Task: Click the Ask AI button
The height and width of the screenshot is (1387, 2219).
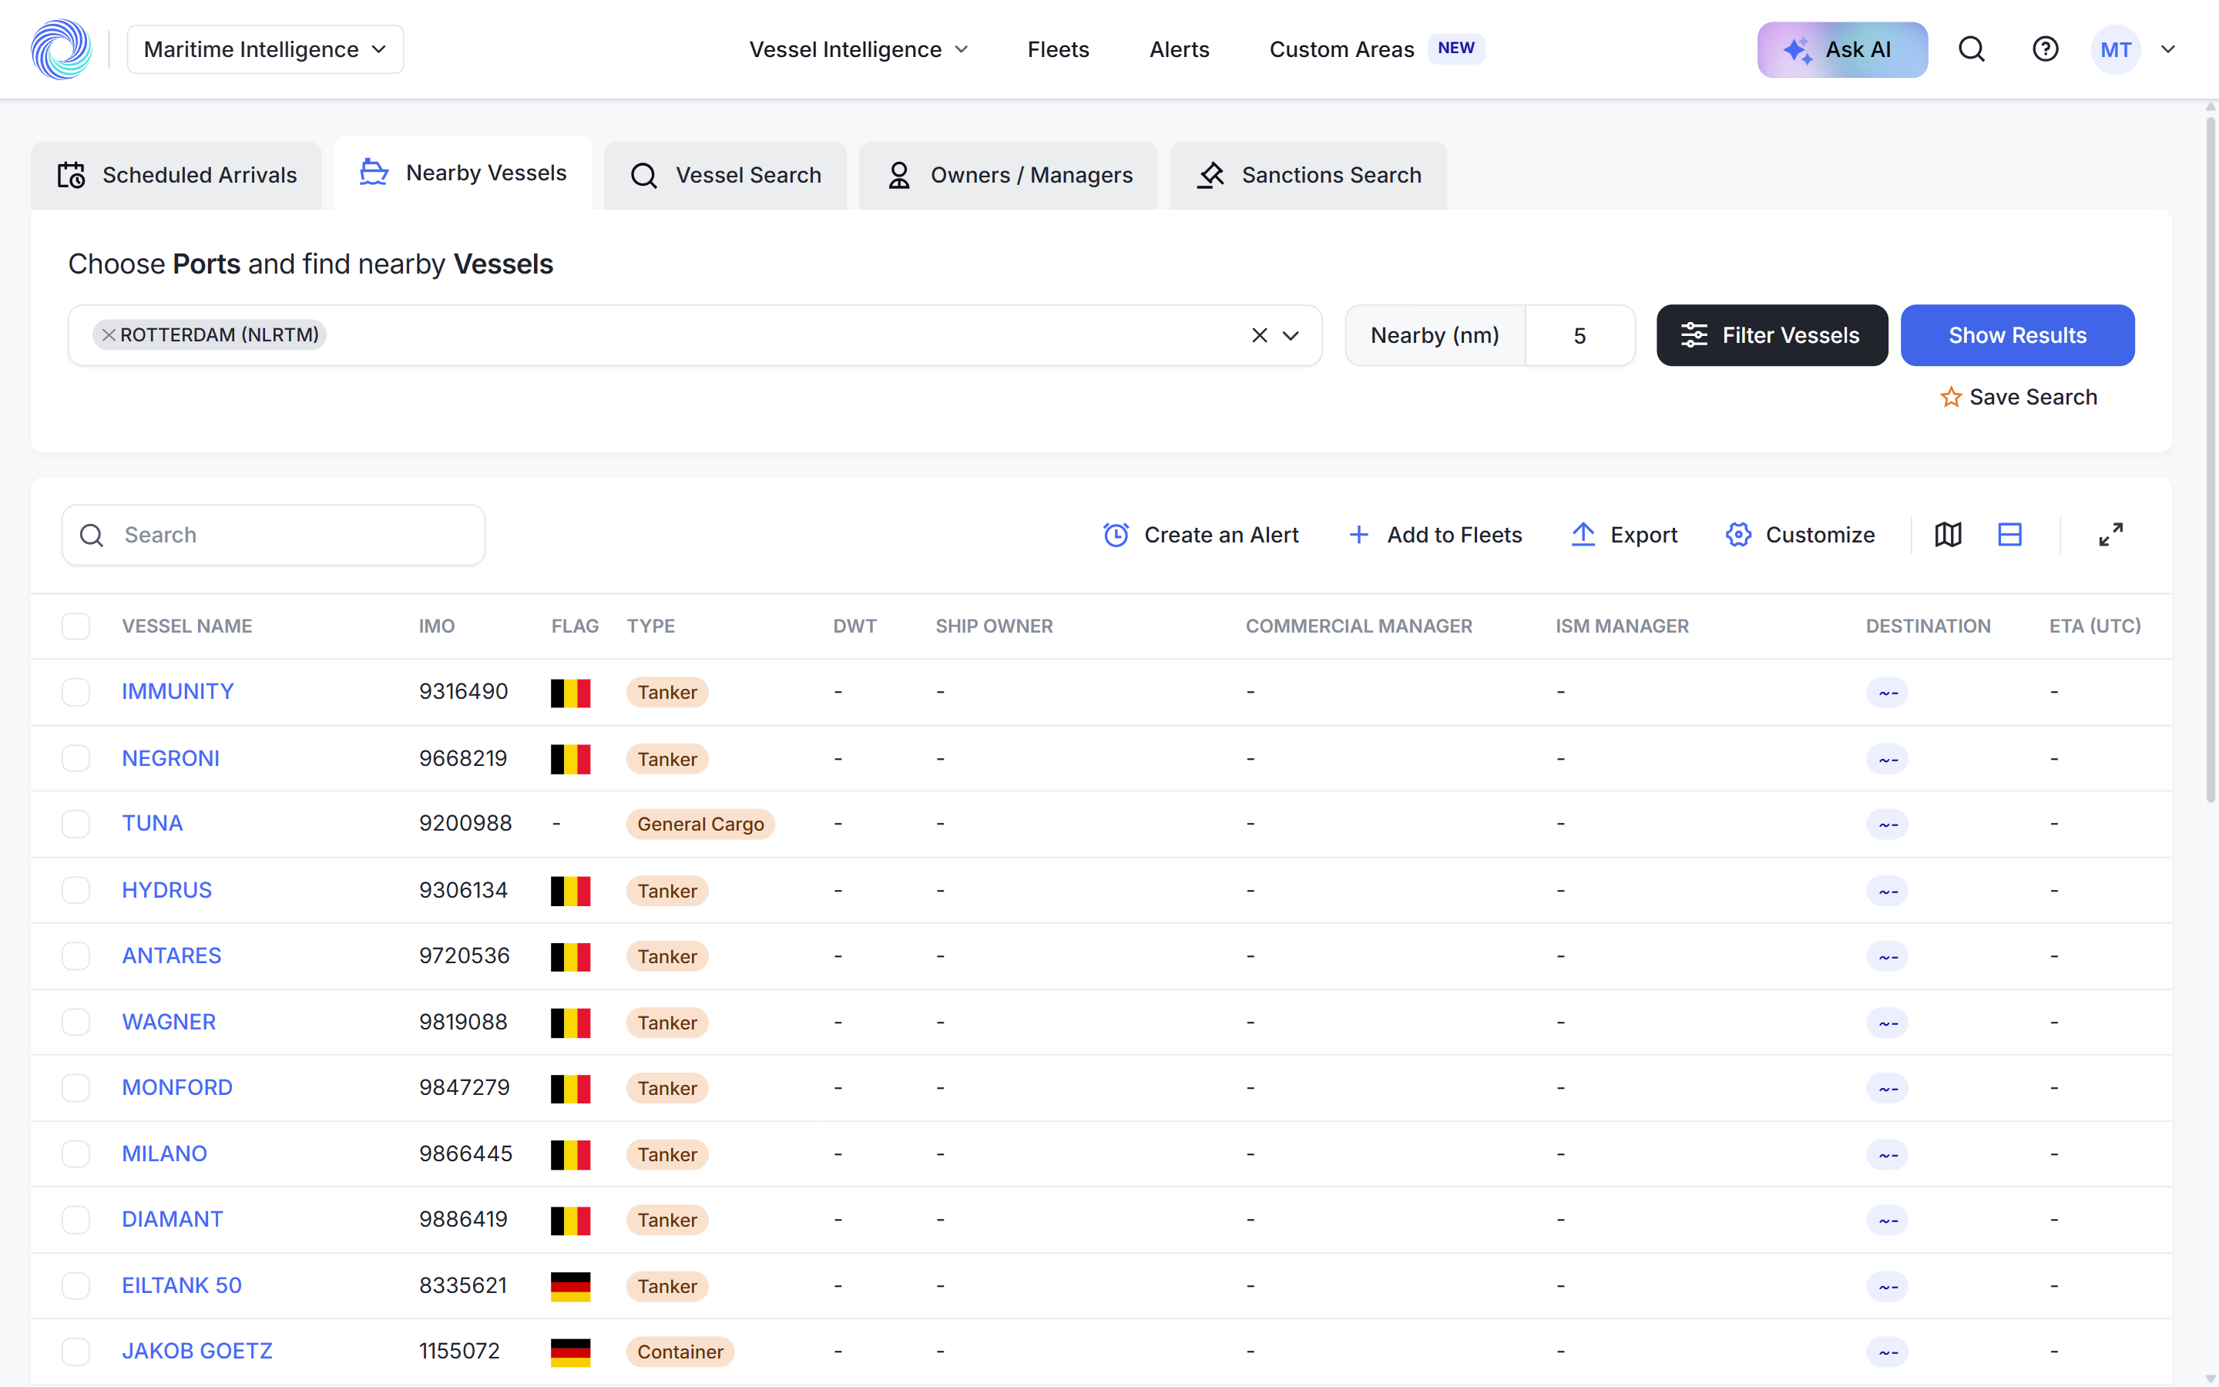Action: point(1842,49)
